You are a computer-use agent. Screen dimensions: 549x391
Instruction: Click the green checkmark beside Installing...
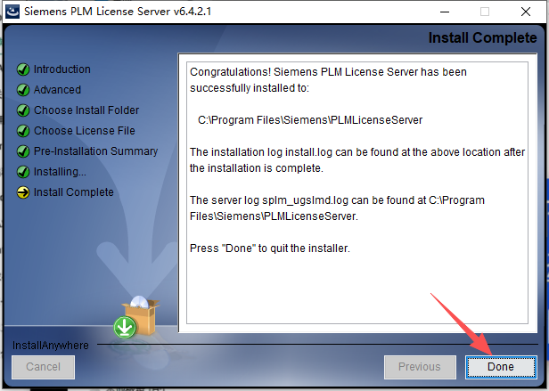pos(23,172)
